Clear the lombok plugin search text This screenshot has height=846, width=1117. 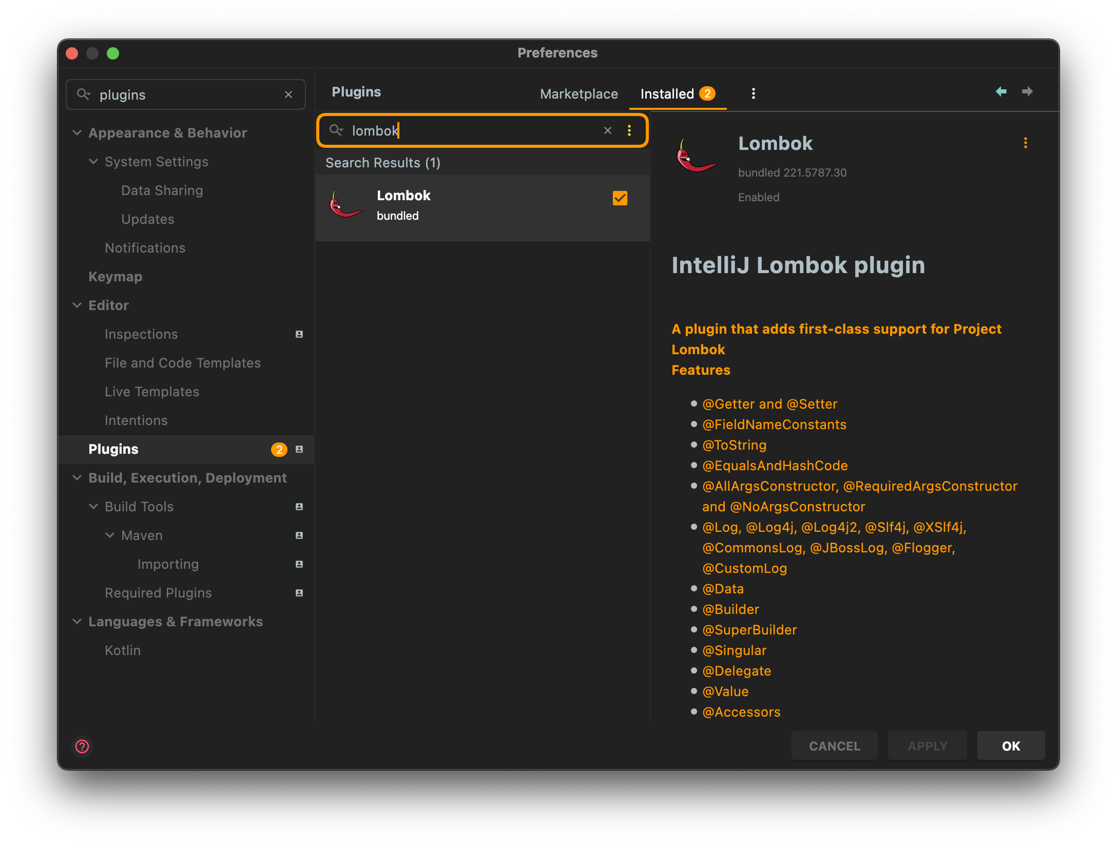coord(607,131)
